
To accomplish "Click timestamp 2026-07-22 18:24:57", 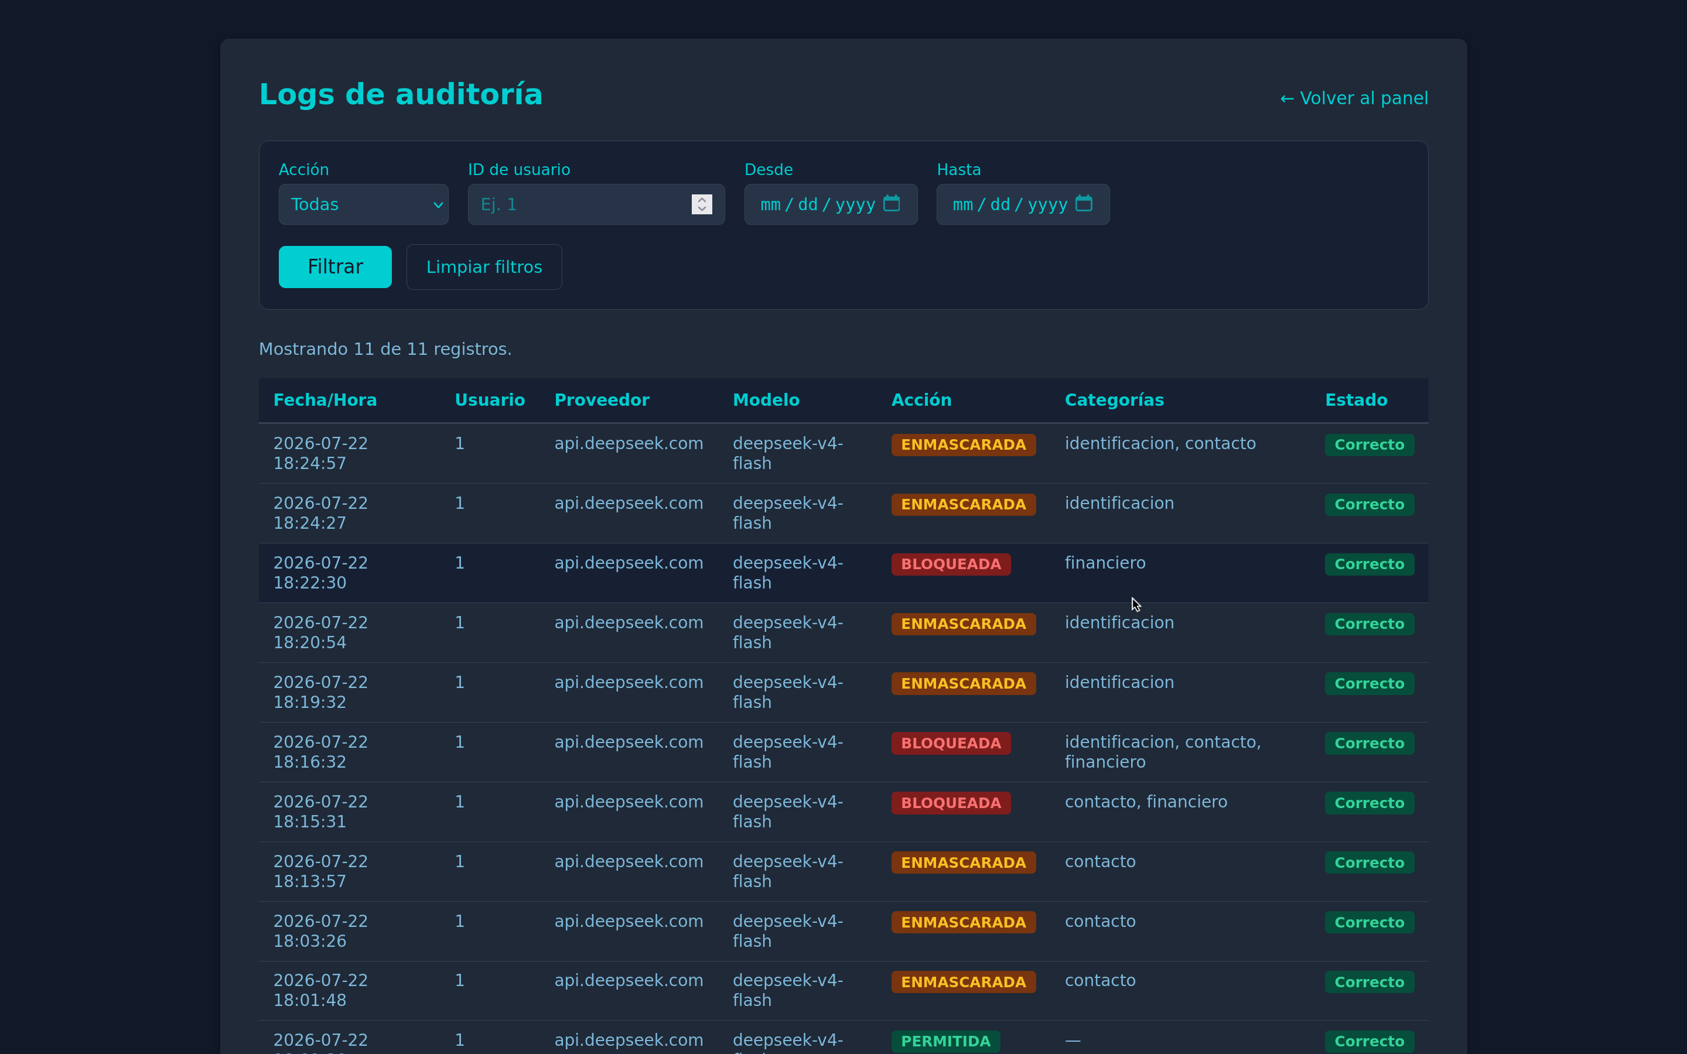I will click(x=320, y=453).
